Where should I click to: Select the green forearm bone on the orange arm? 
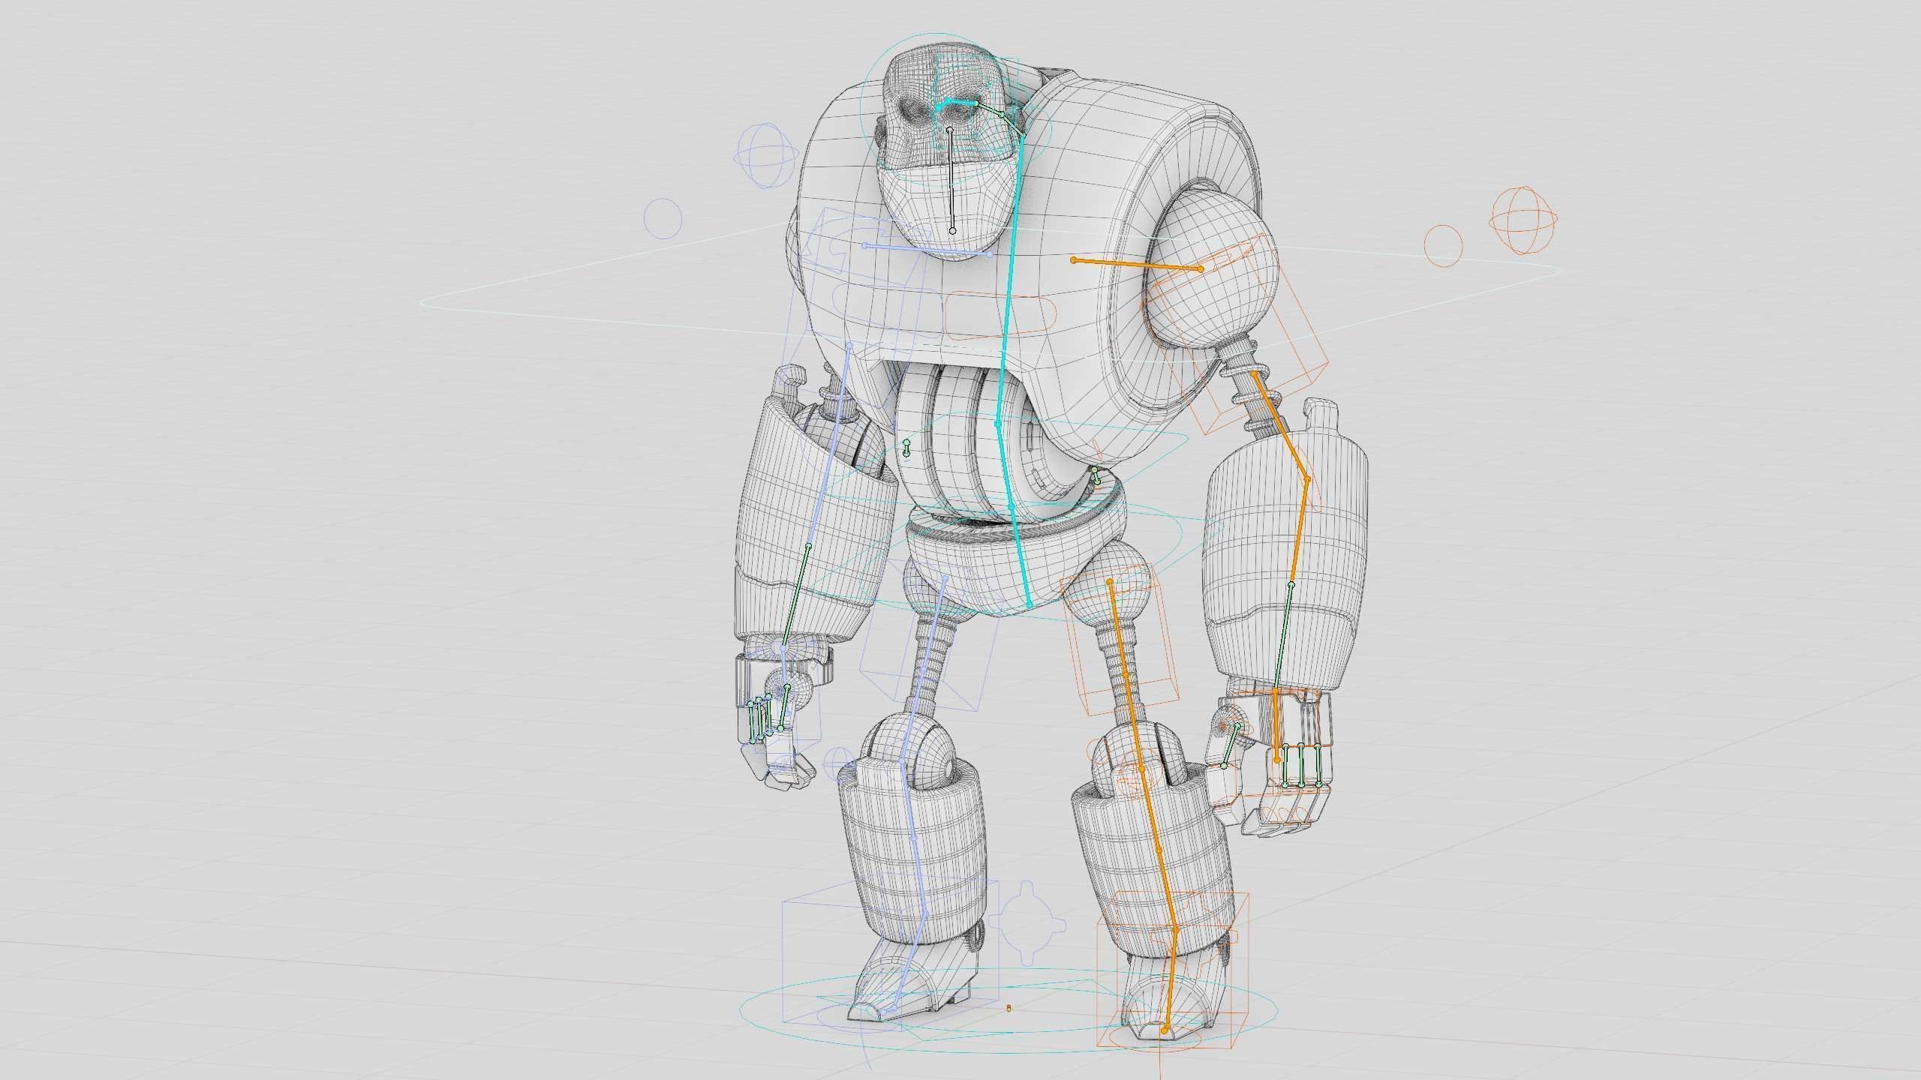click(1283, 637)
